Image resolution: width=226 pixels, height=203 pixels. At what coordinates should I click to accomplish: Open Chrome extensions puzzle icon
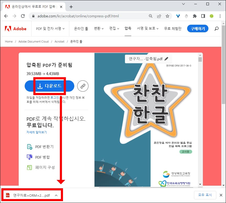point(195,16)
